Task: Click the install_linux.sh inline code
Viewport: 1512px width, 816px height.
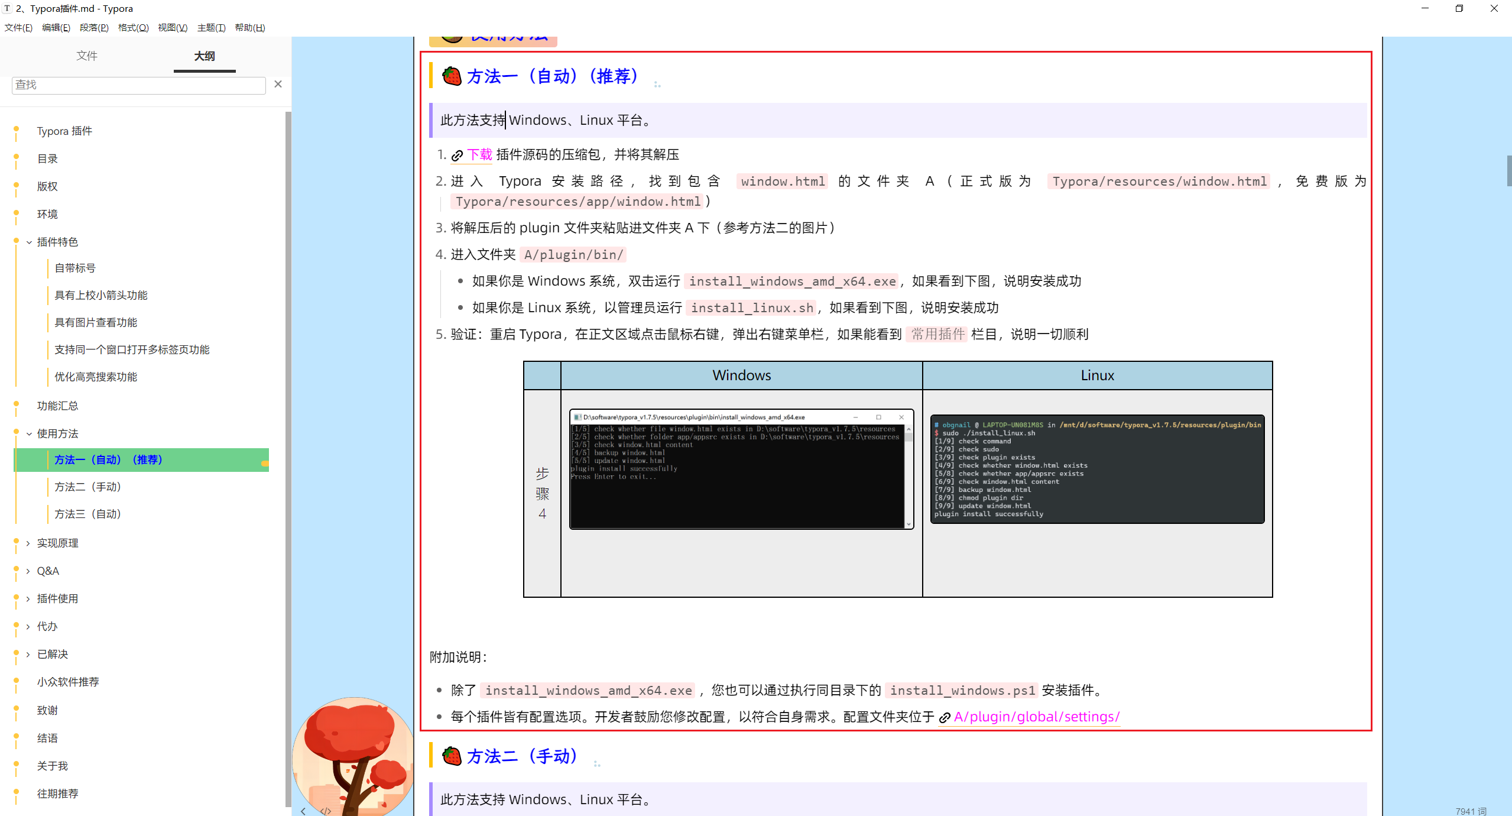Action: [x=752, y=308]
